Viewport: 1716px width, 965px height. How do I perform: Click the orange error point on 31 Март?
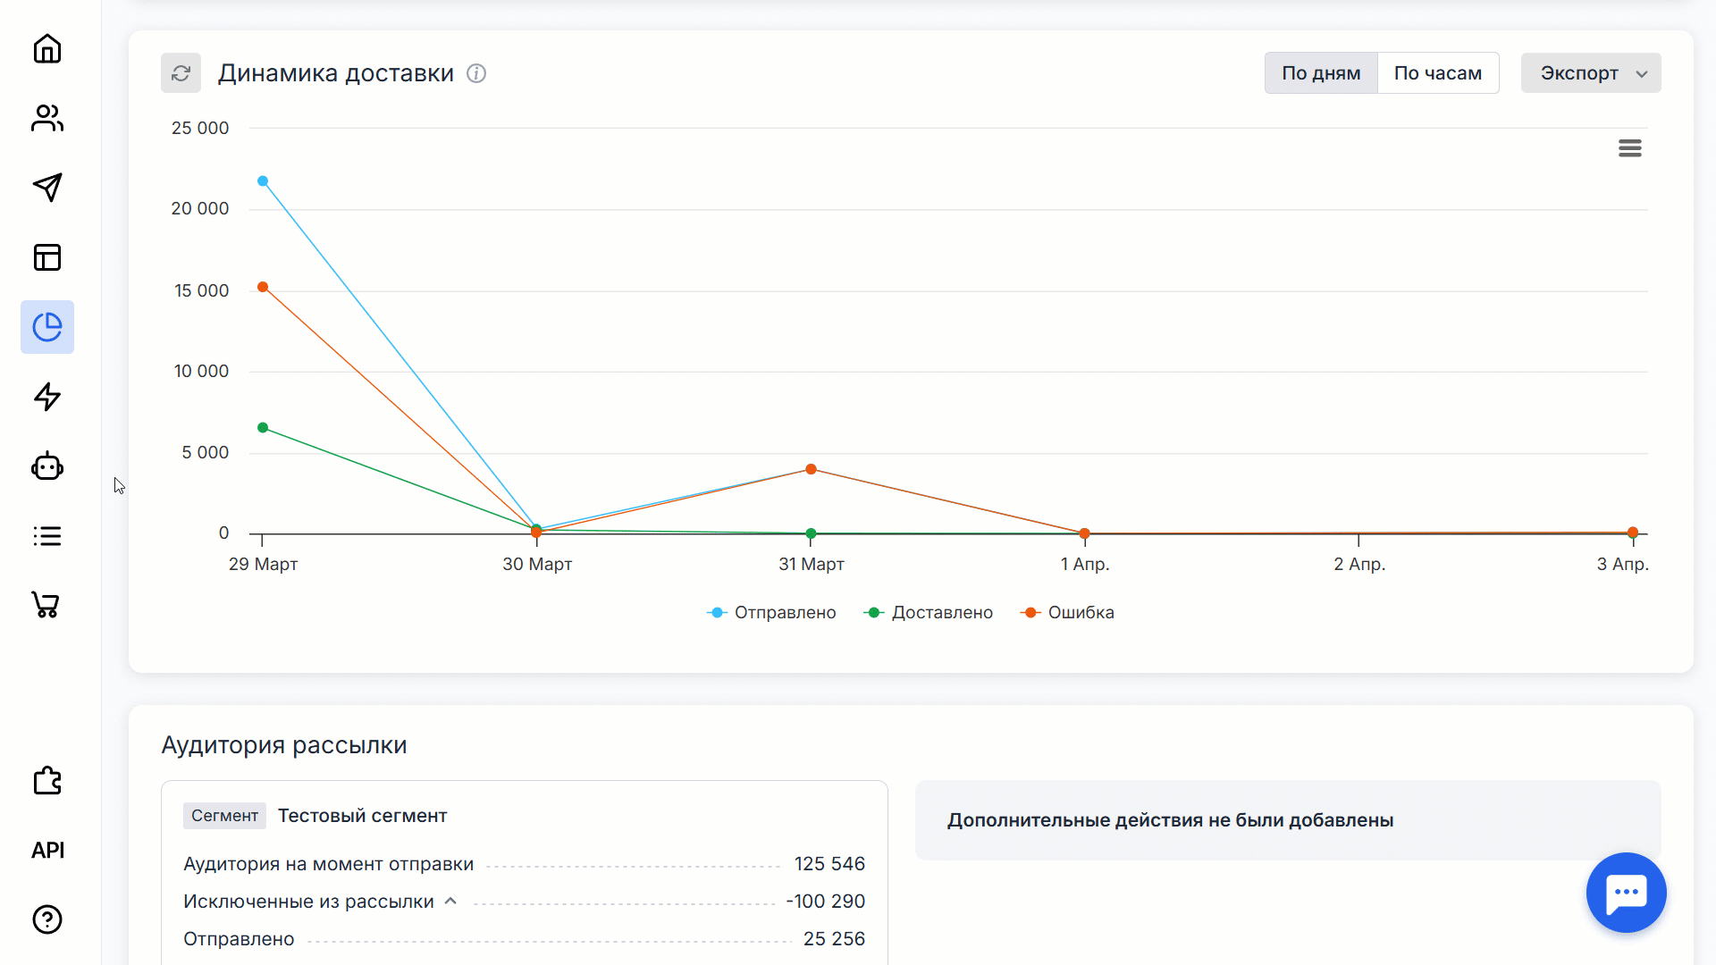(811, 469)
